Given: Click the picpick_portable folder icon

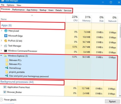Looking at the screenshot, I should click(x=7, y=72).
